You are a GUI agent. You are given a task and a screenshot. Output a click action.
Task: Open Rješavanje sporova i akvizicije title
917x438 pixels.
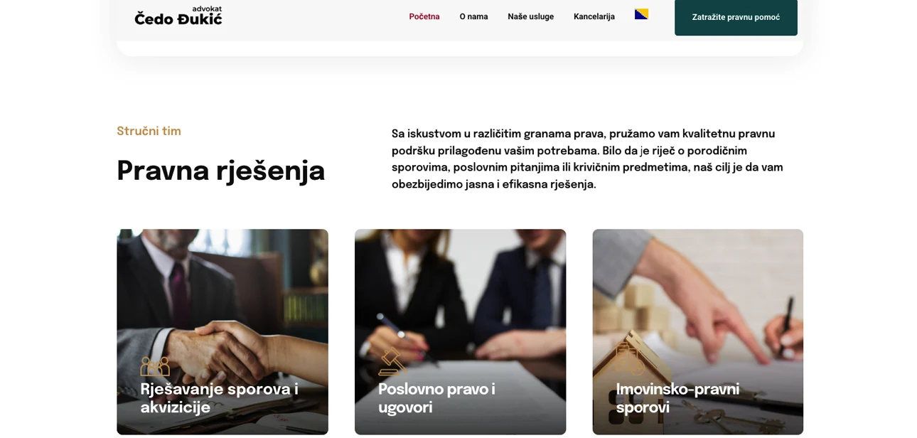pos(219,398)
